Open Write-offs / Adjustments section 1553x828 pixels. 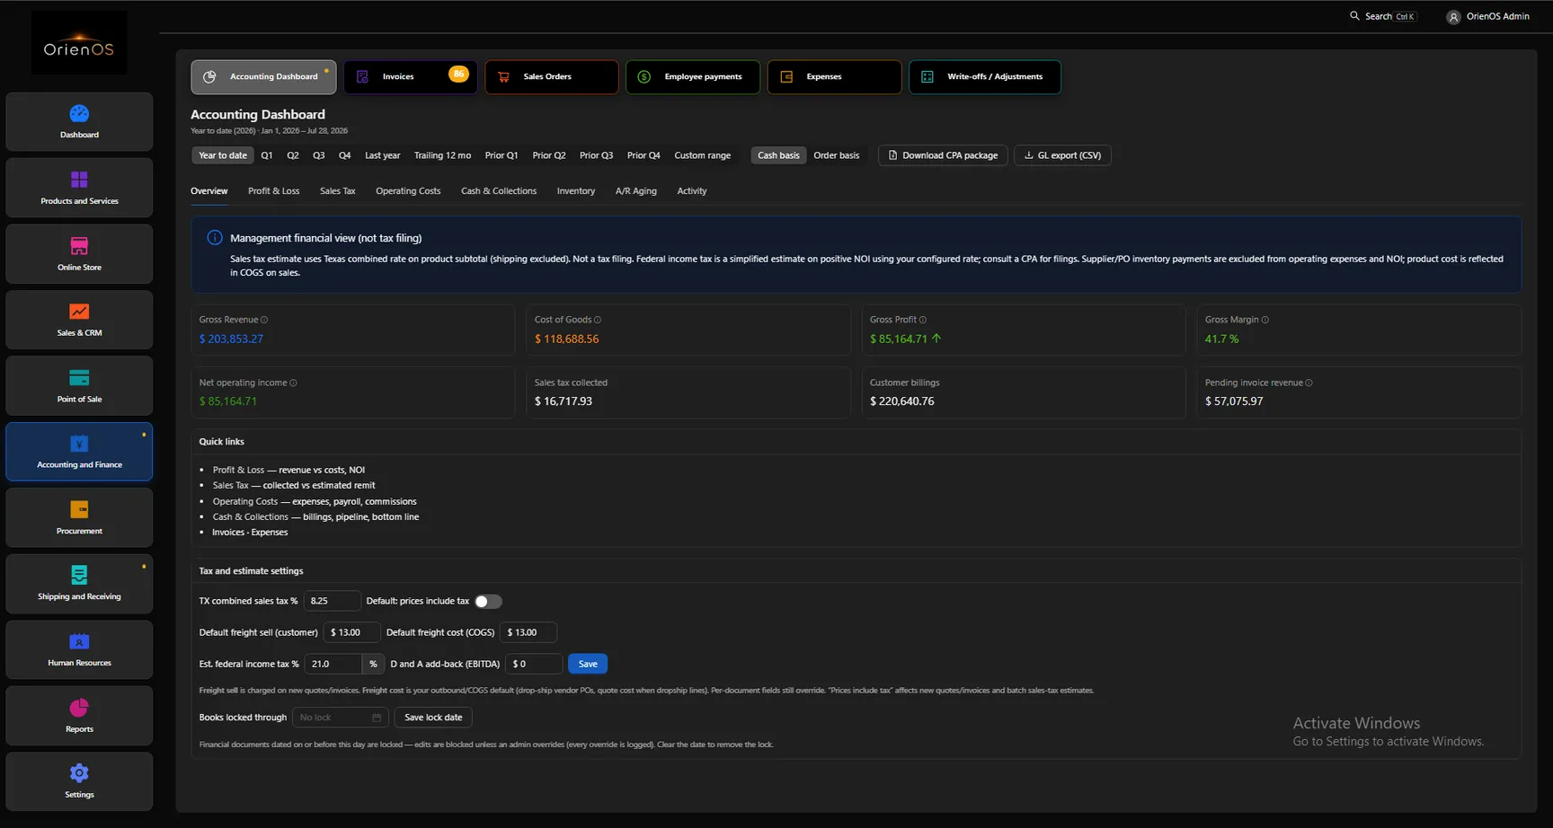[985, 77]
